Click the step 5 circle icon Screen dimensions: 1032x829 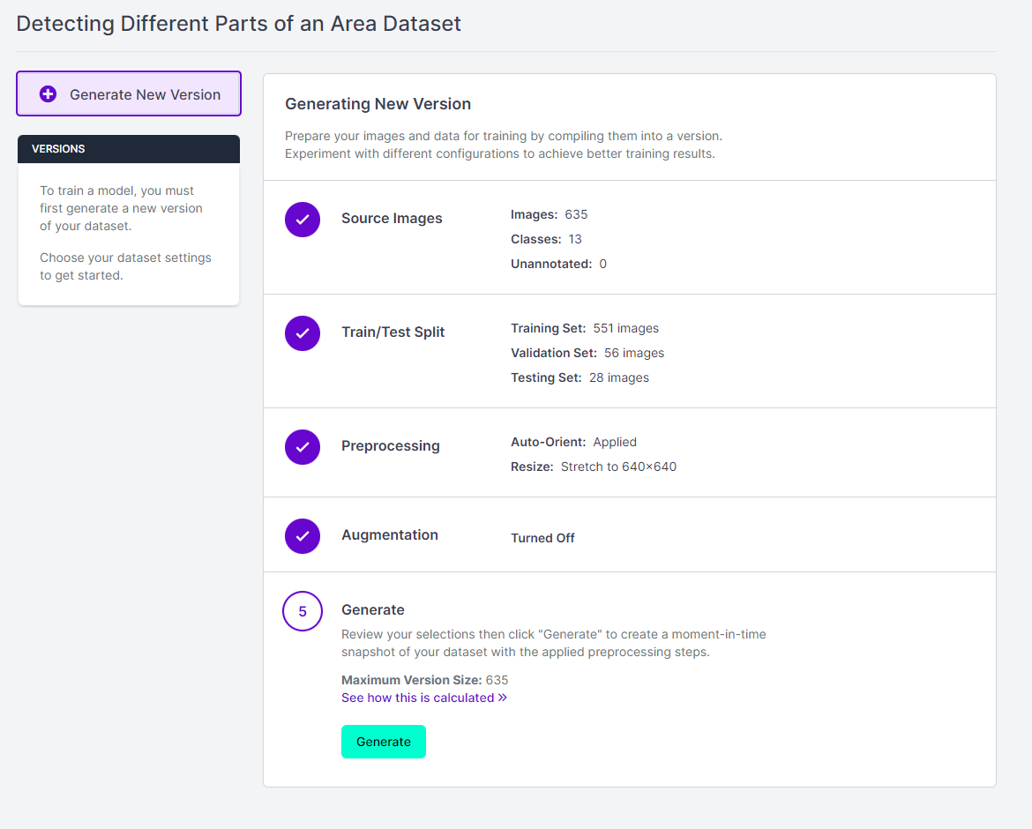tap(303, 611)
